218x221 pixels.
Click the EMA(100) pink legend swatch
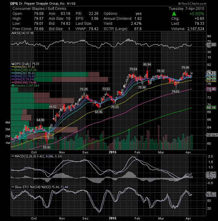tap(13, 83)
